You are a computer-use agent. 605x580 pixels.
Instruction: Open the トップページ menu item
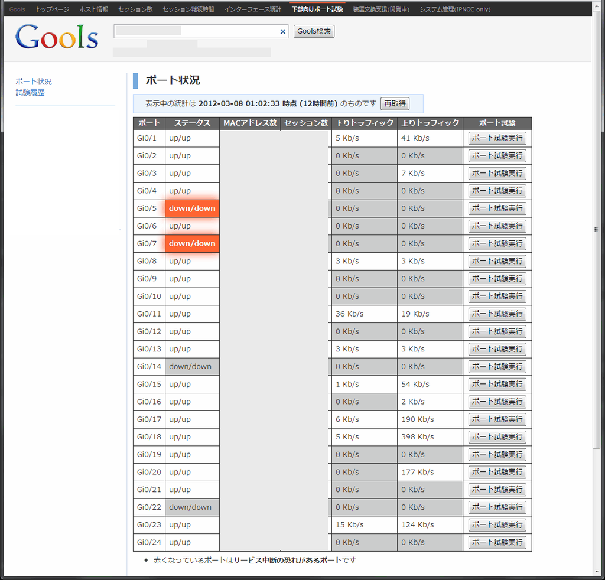[x=53, y=9]
